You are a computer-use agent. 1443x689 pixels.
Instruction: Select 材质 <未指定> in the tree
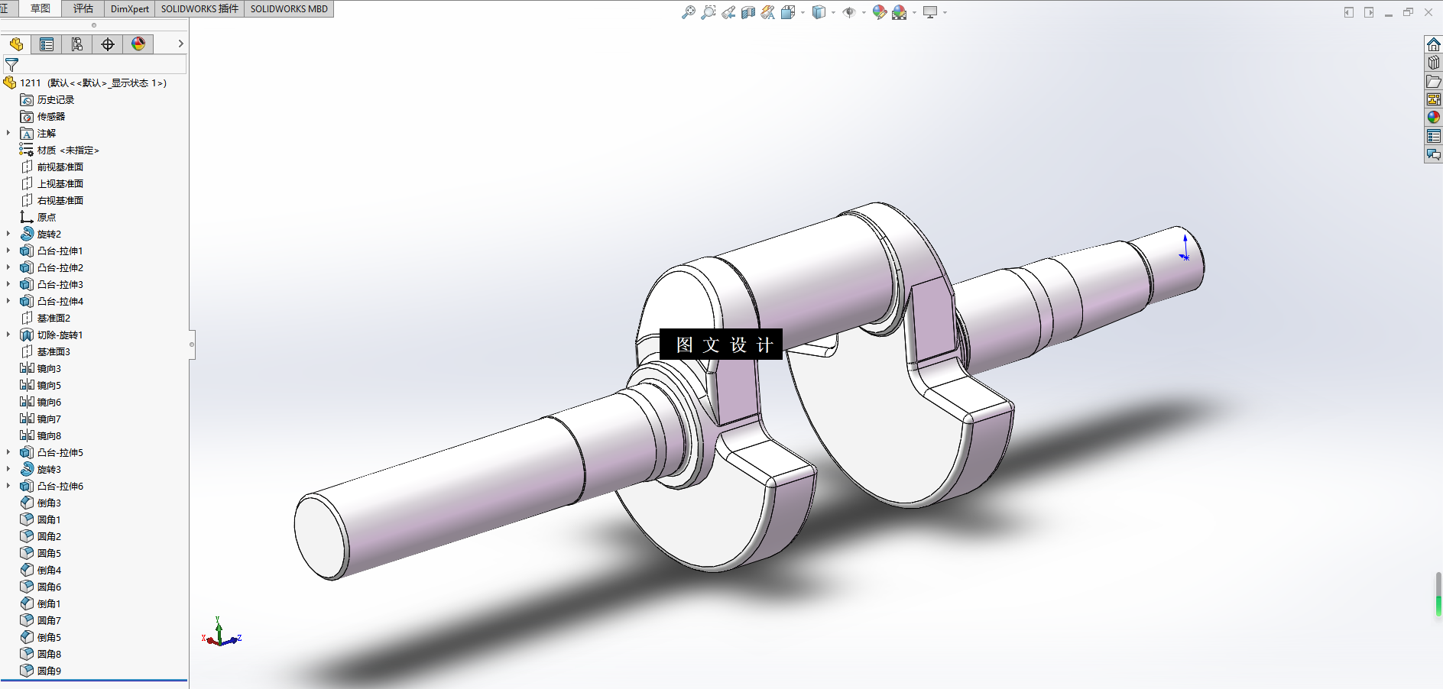(x=60, y=150)
